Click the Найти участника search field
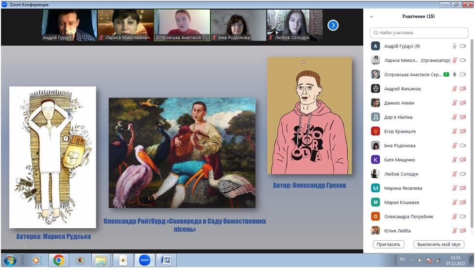The height and width of the screenshot is (268, 475). 419,33
